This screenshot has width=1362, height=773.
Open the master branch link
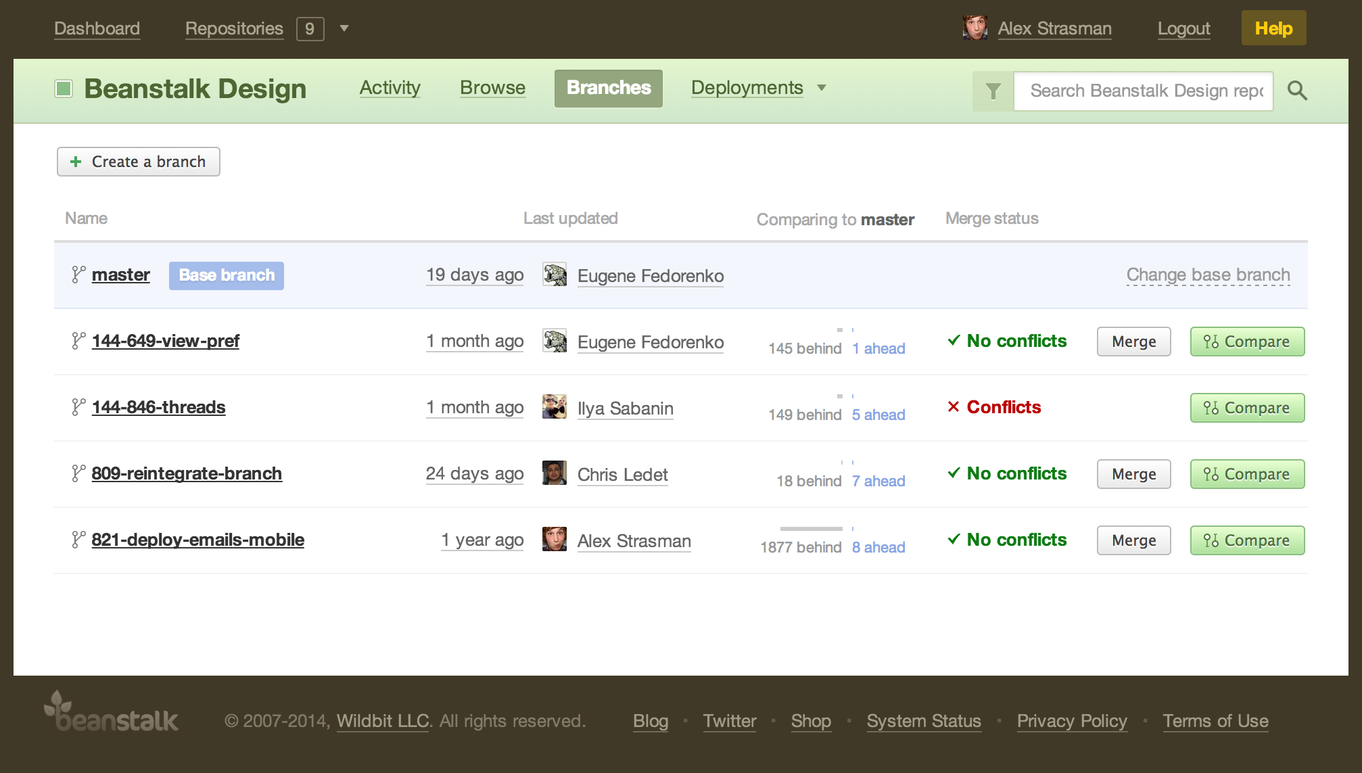pyautogui.click(x=121, y=275)
